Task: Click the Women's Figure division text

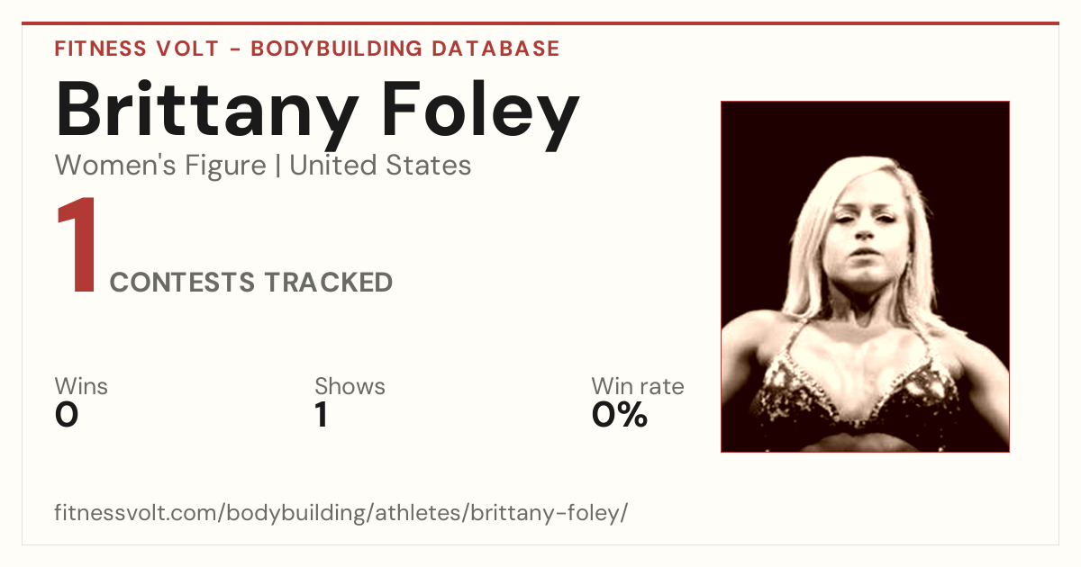Action: [160, 166]
